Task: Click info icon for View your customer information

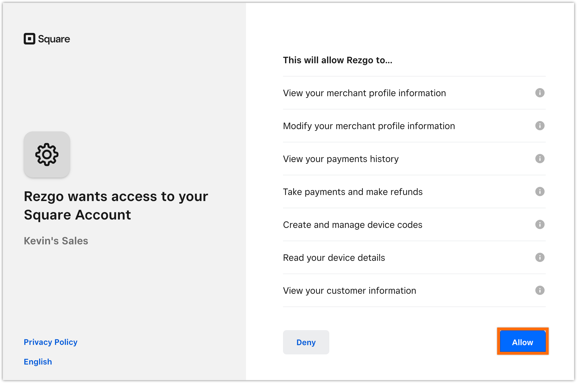Action: point(540,290)
